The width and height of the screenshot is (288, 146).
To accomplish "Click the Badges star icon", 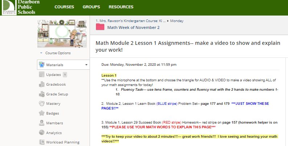I will (x=42, y=113).
